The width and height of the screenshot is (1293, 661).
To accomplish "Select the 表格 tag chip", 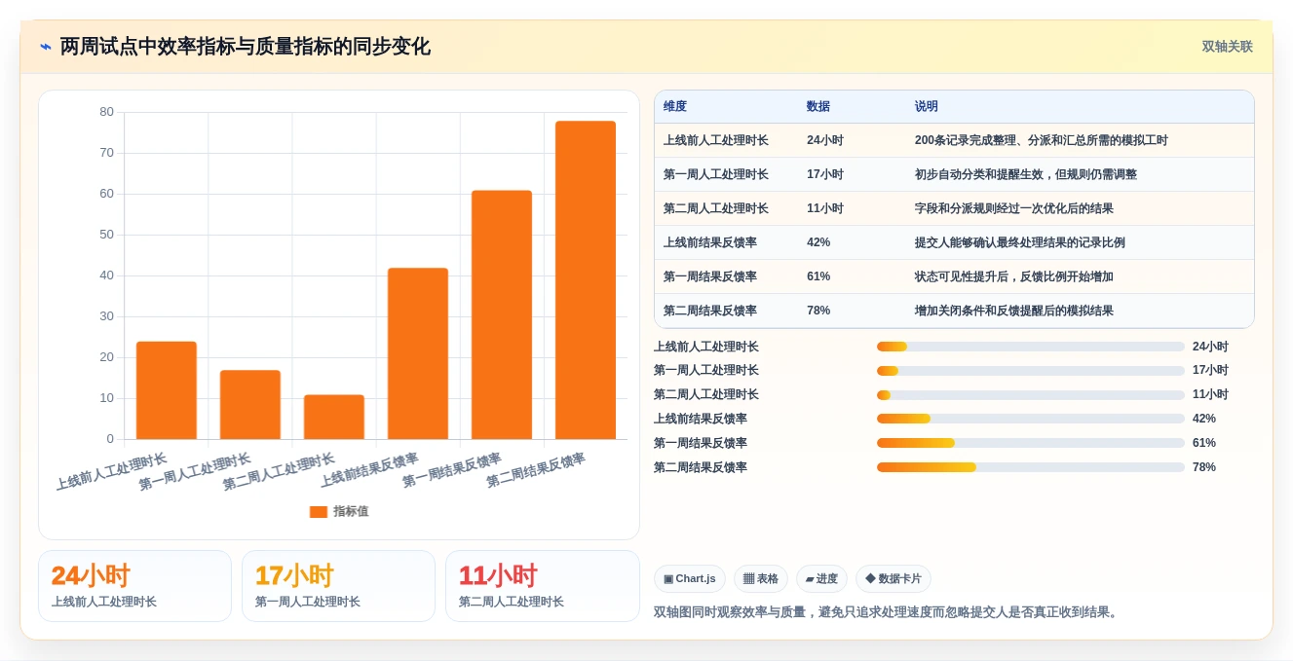I will coord(761,578).
